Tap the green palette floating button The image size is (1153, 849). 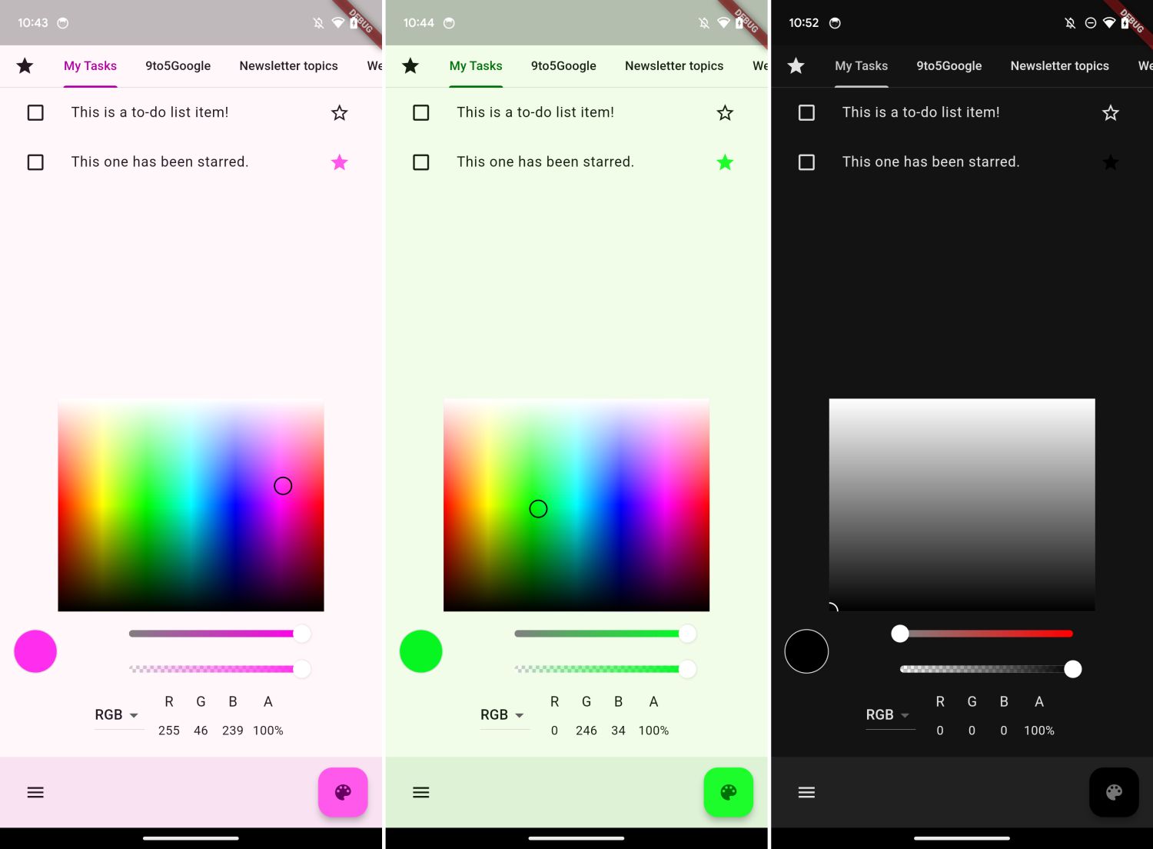pyautogui.click(x=728, y=792)
